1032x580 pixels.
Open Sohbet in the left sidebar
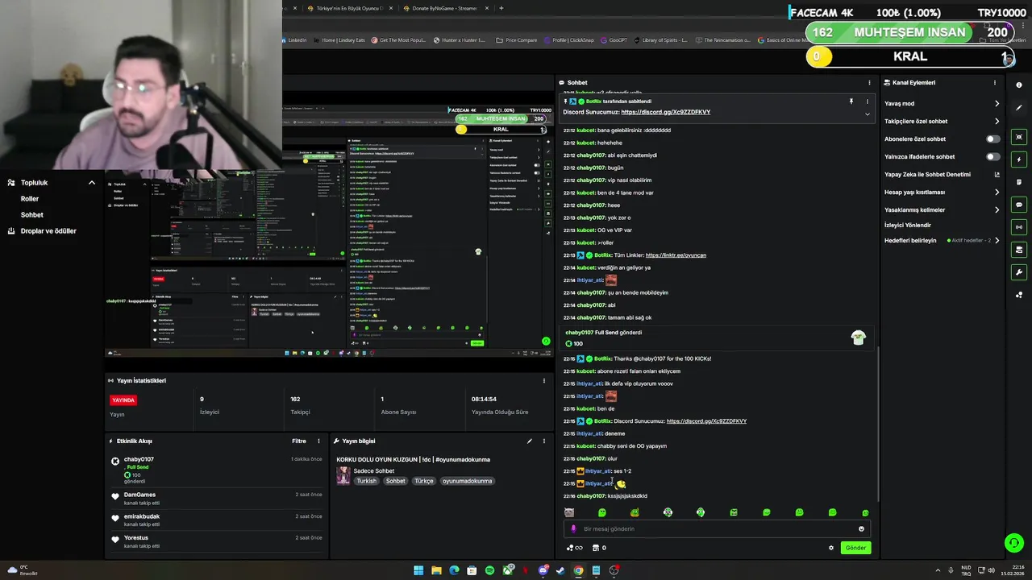pyautogui.click(x=32, y=215)
